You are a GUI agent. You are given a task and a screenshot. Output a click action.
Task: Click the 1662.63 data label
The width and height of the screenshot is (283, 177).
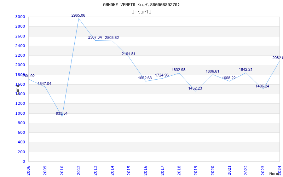click(x=145, y=78)
